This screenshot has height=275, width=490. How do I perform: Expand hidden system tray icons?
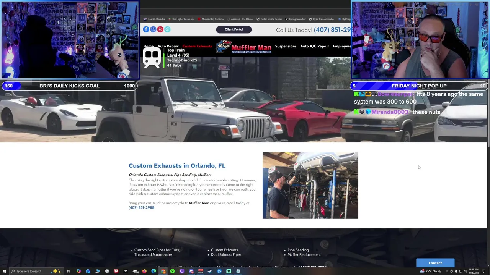tap(446, 271)
